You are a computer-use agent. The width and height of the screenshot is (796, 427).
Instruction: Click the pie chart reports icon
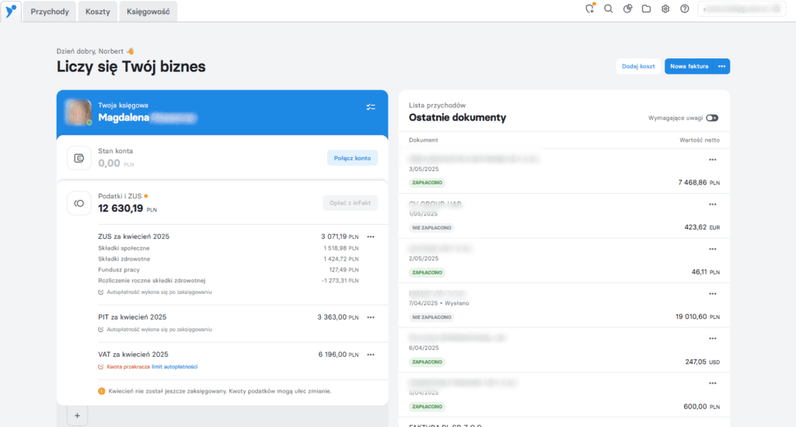627,9
